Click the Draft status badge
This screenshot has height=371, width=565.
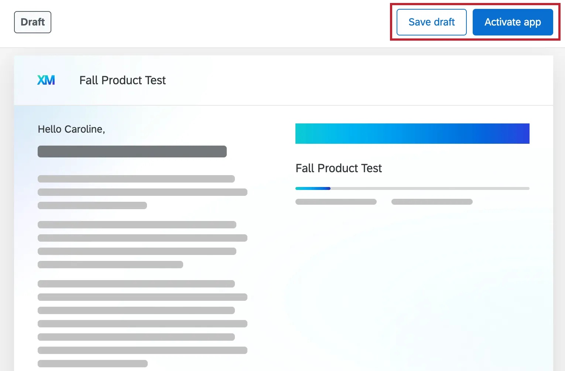pos(32,22)
